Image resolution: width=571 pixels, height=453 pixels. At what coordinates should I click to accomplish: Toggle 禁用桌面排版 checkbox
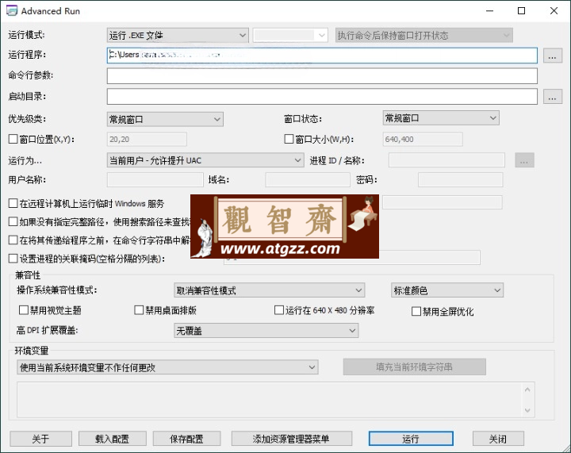click(139, 310)
